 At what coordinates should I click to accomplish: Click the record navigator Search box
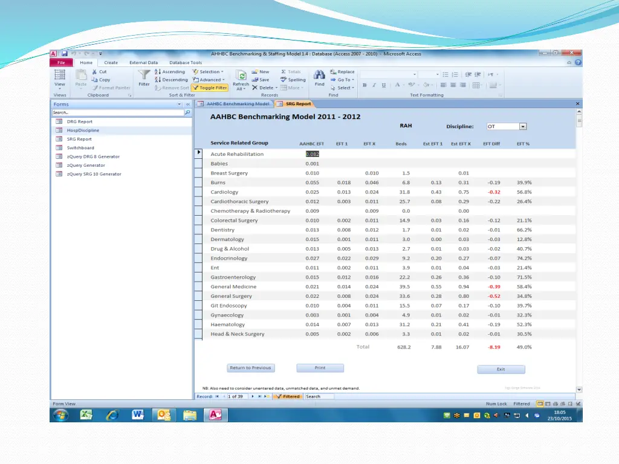pos(319,396)
